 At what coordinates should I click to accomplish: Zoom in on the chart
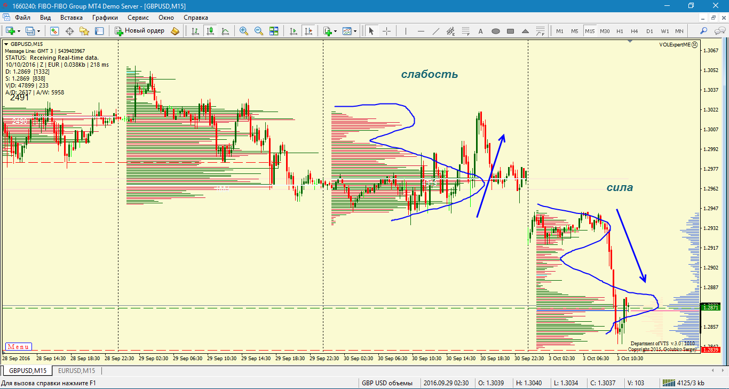[x=244, y=31]
